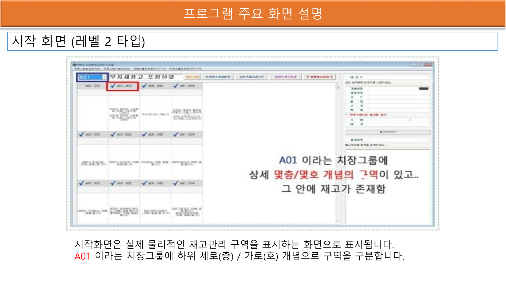Toggle the A01-304 cell checkmark
506x285 pixels.
(176, 86)
